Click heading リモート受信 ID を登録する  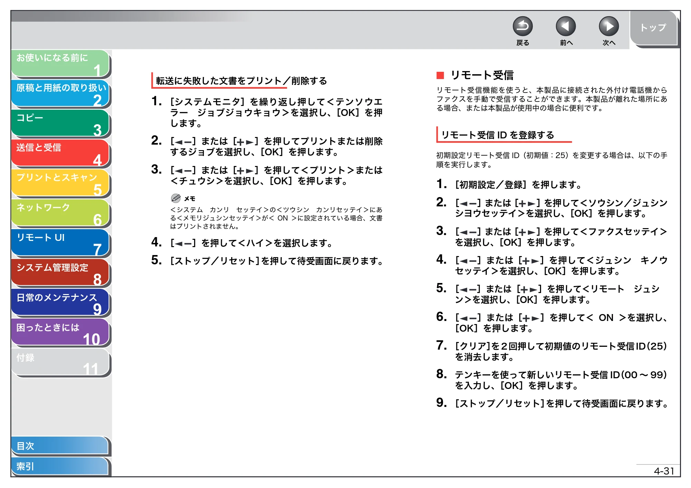click(x=498, y=135)
